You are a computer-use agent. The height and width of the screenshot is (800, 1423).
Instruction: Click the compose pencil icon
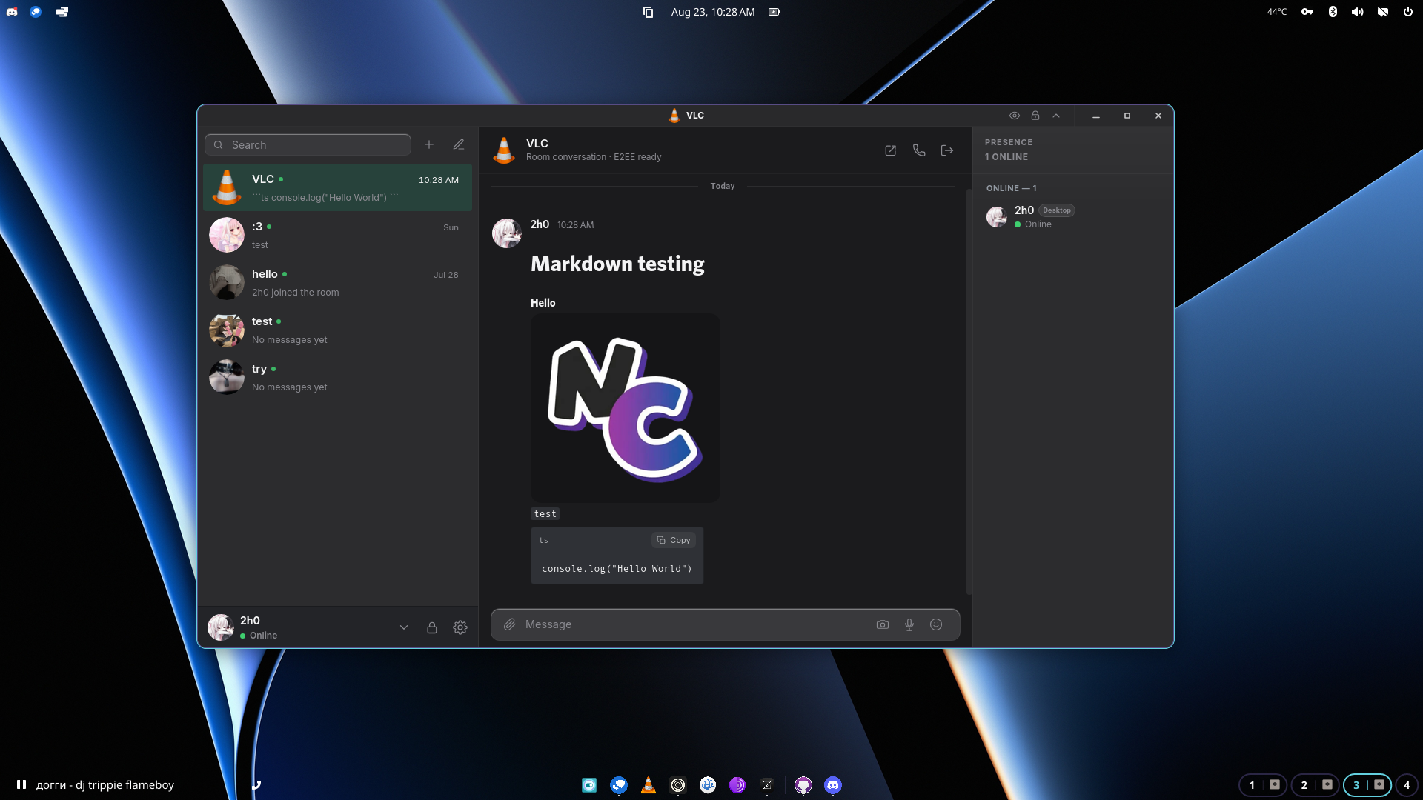point(459,144)
